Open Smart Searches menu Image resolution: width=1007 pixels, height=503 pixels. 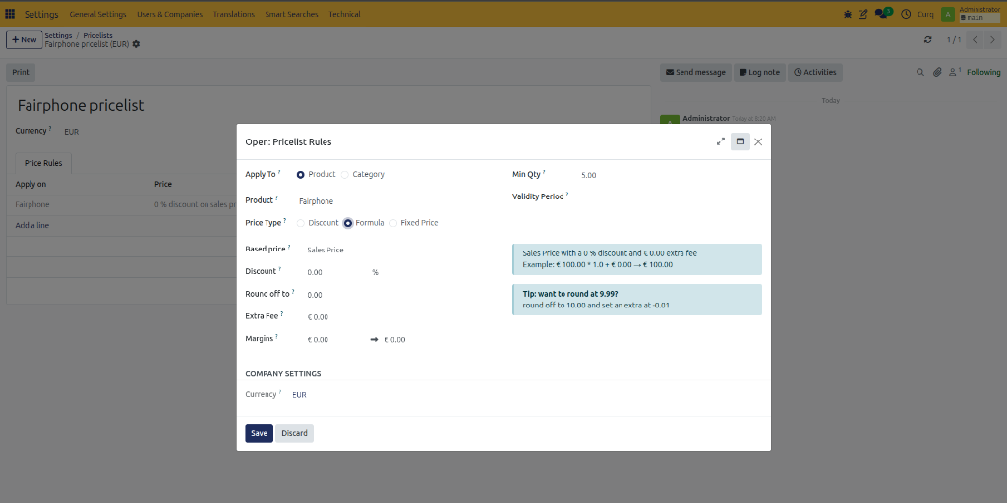pyautogui.click(x=291, y=14)
